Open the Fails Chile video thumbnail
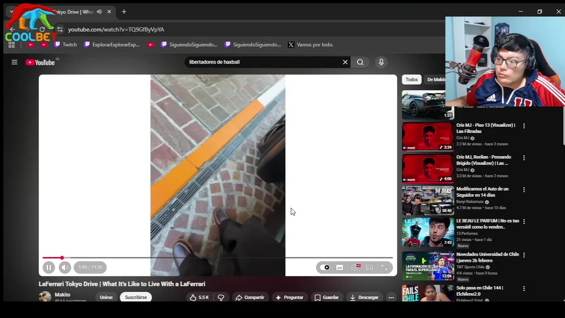Viewport: 565px width, 318px height. click(428, 293)
